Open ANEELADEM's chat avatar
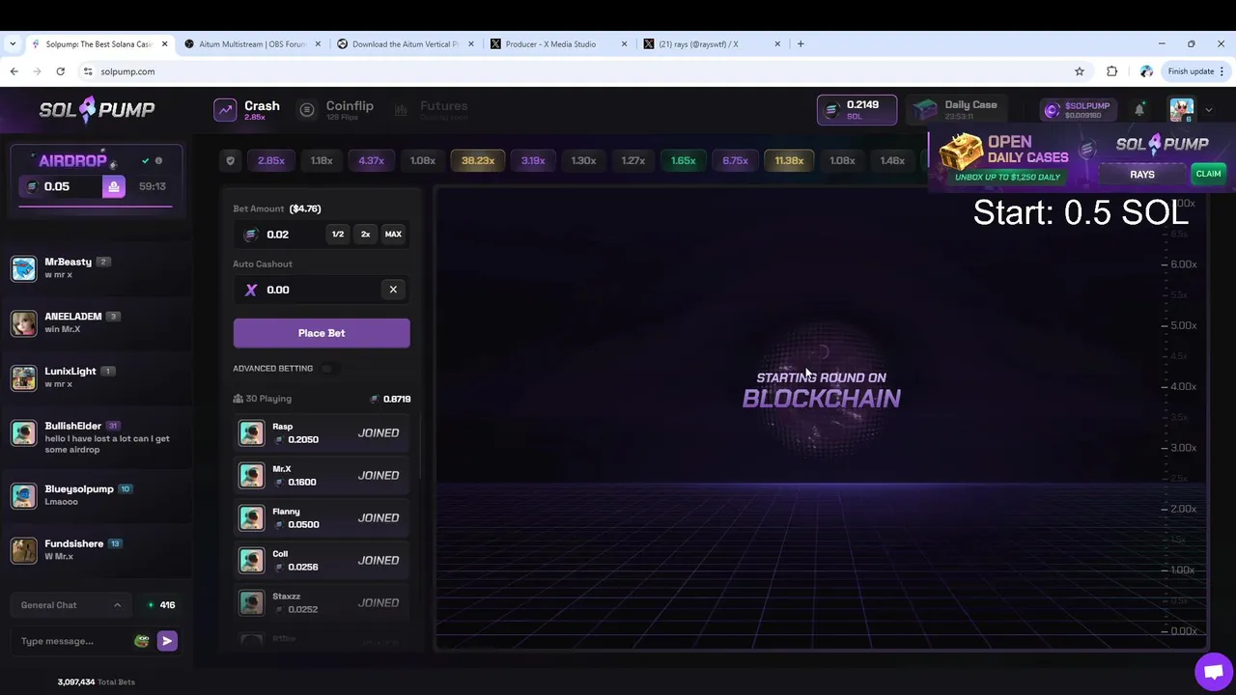1236x695 pixels. 23,323
